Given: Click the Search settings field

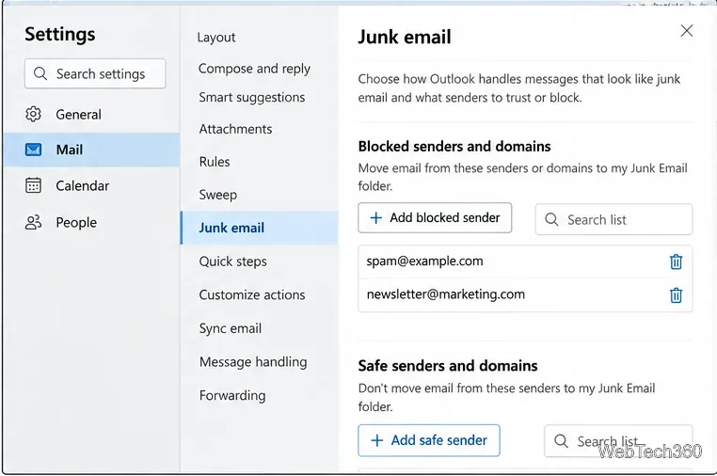Looking at the screenshot, I should pos(95,73).
